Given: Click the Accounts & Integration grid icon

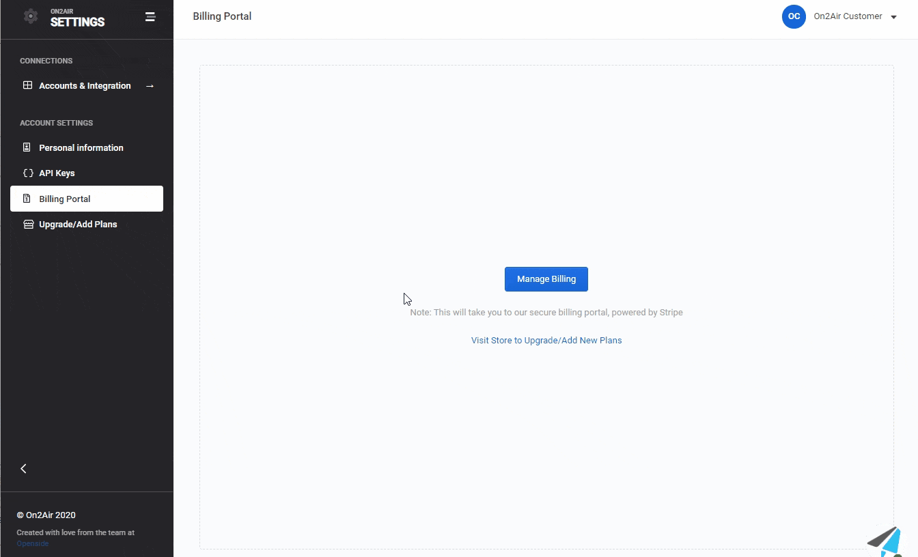Looking at the screenshot, I should (x=27, y=85).
